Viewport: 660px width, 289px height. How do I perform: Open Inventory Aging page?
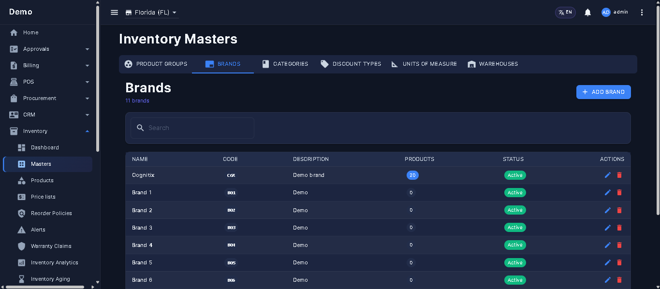47,279
